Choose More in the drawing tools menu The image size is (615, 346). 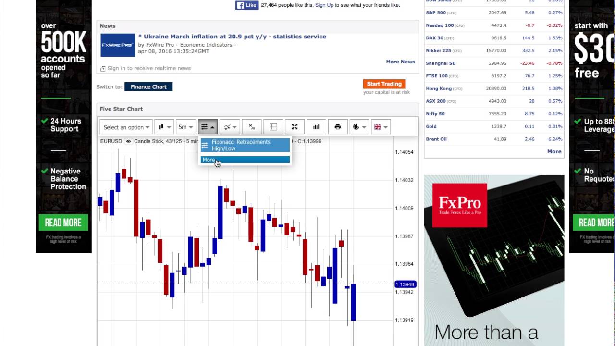click(x=245, y=160)
